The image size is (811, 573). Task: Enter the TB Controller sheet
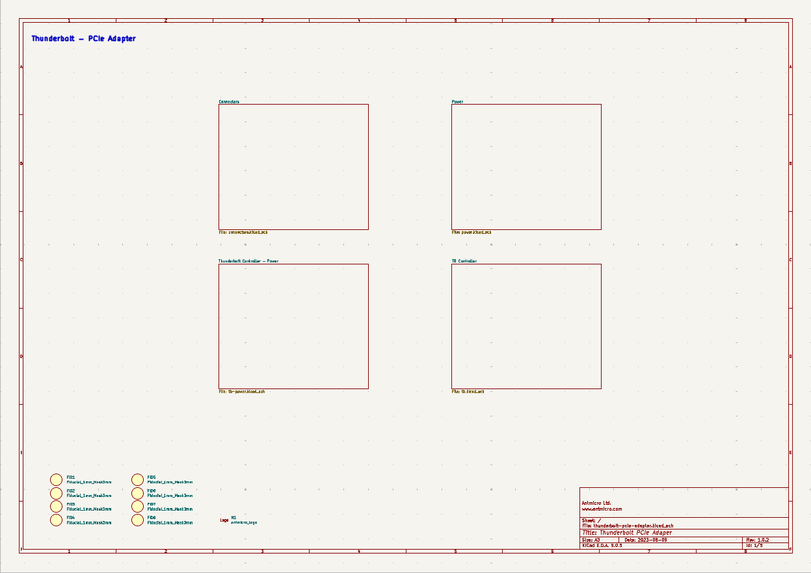[525, 325]
